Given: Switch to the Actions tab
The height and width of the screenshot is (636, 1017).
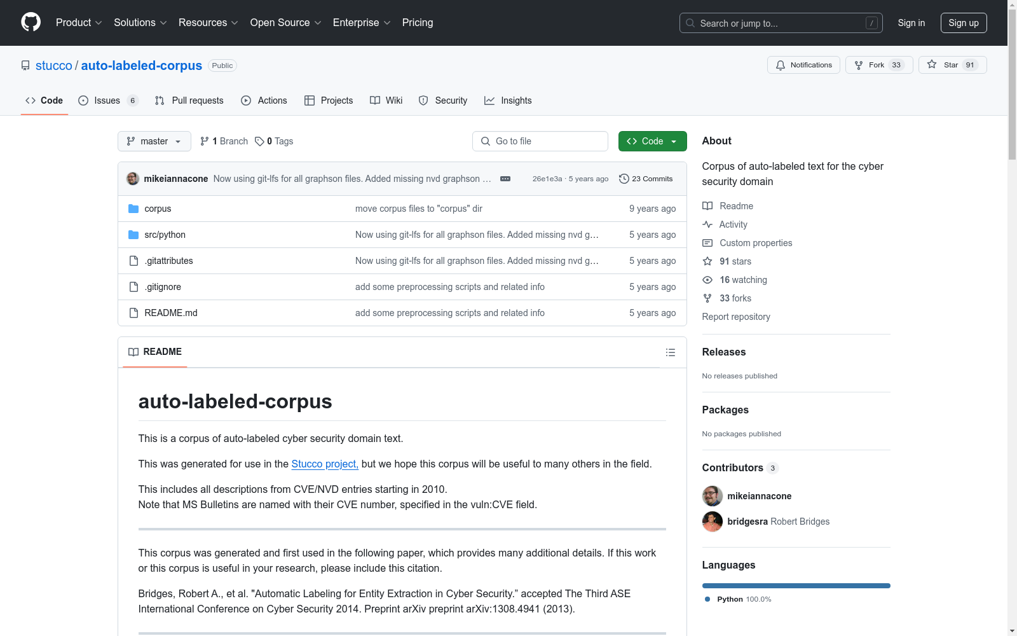Looking at the screenshot, I should [x=264, y=100].
